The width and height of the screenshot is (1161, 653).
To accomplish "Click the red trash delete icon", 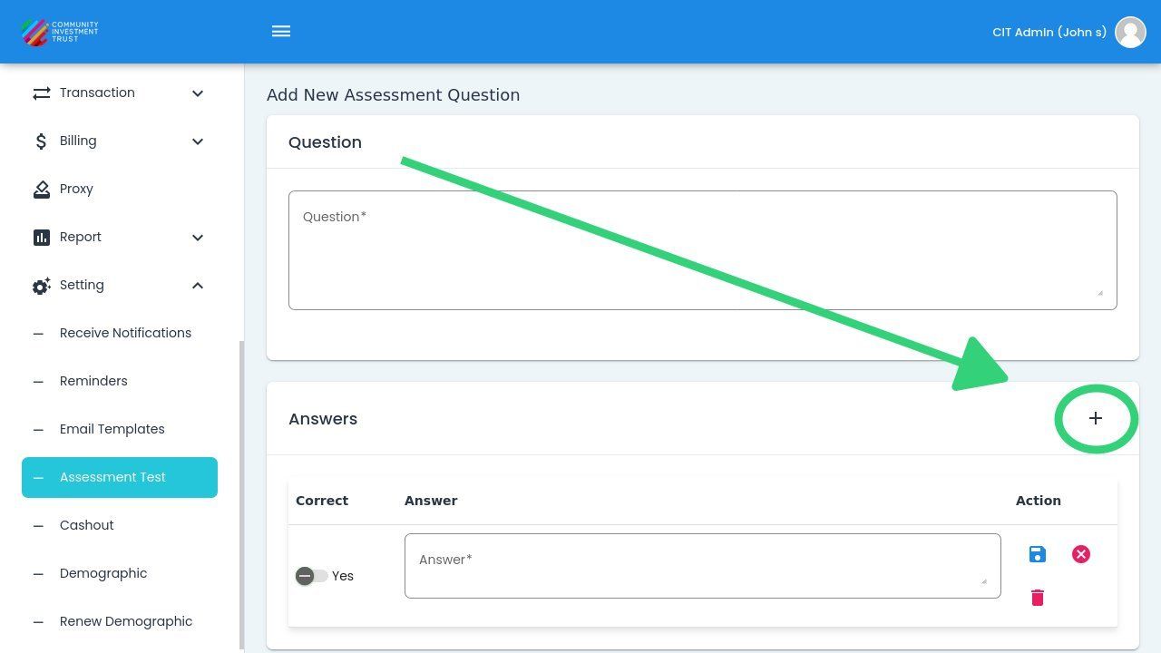I will coord(1038,598).
